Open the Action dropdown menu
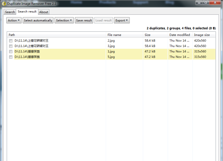 click(14, 20)
